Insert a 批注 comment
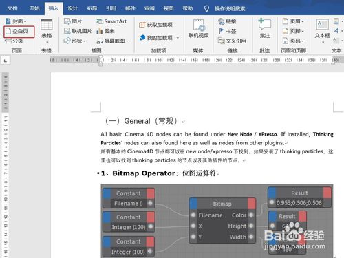Screen dimensions: 344x258 pos(265,28)
